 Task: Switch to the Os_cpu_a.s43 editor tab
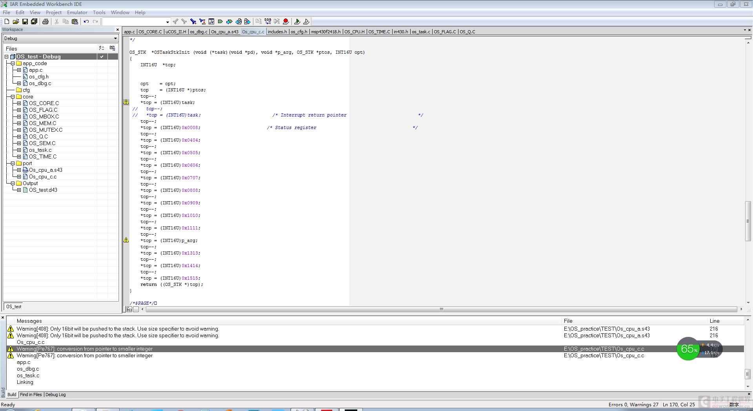click(225, 32)
